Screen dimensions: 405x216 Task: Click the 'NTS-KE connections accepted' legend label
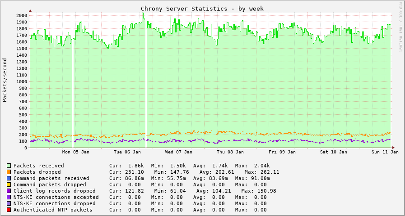pyautogui.click(x=56, y=197)
